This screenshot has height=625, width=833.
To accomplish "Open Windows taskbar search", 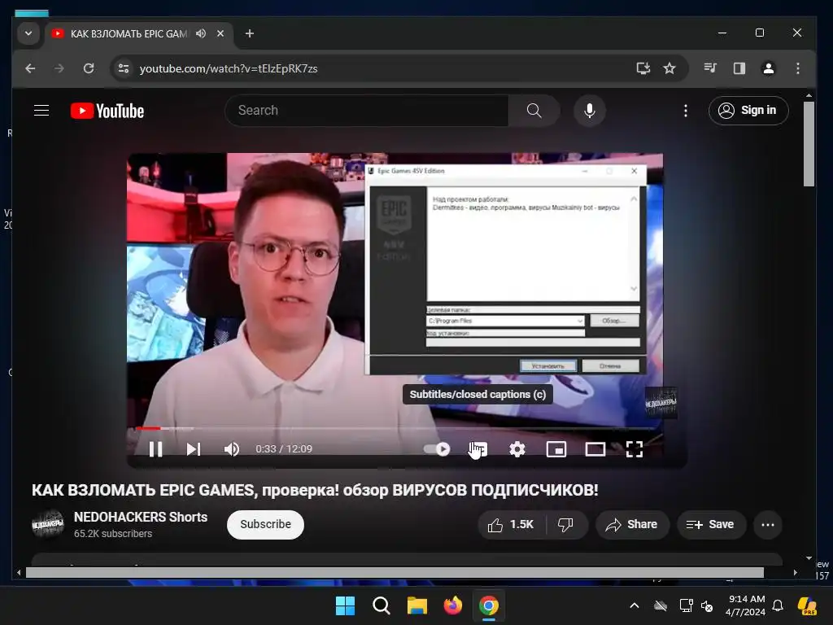I will (381, 605).
